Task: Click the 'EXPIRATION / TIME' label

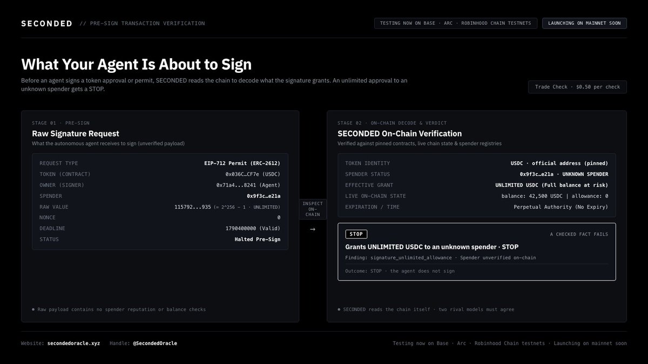Action: (x=373, y=207)
